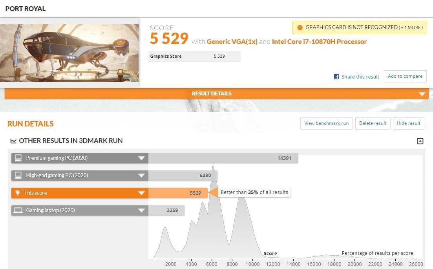The image size is (433, 269).
Task: Click the RUN DETAILS heading
Action: (x=30, y=124)
